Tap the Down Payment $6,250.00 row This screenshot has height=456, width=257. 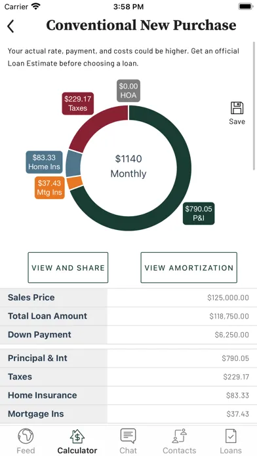[x=128, y=335]
